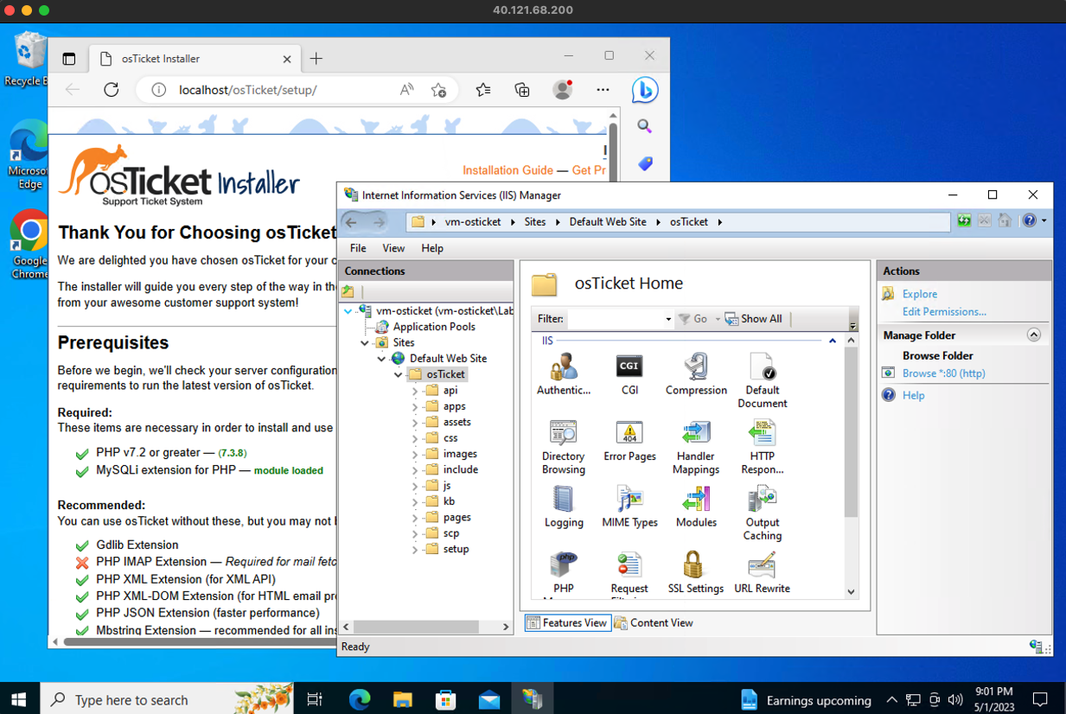Open the URL Rewrite feature
The width and height of the screenshot is (1066, 714).
762,573
